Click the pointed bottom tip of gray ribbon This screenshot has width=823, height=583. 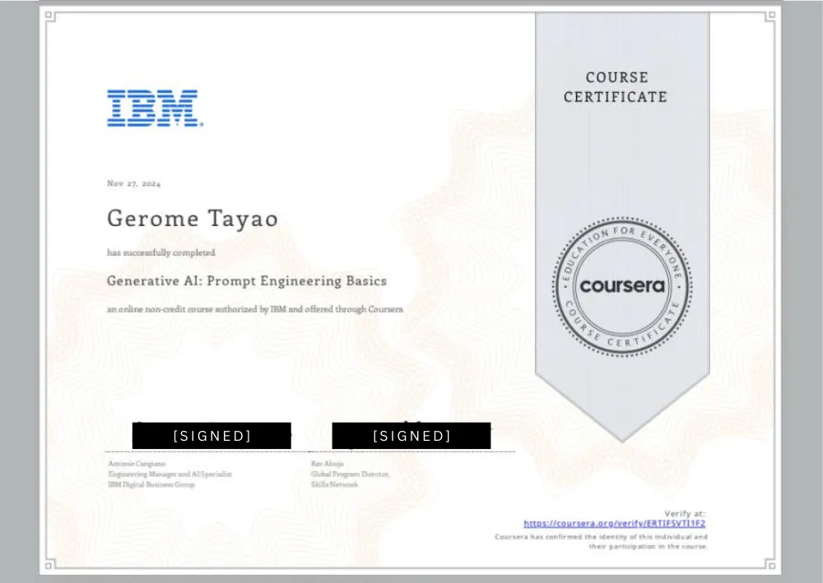622,436
